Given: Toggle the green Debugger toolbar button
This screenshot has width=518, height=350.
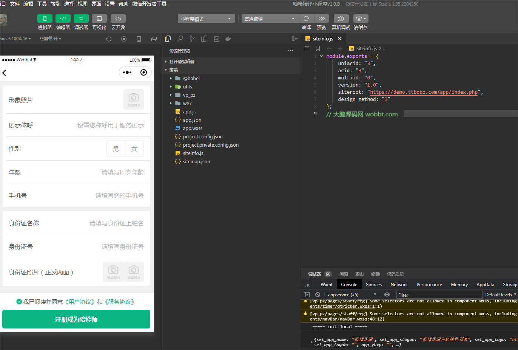Looking at the screenshot, I should [x=81, y=19].
